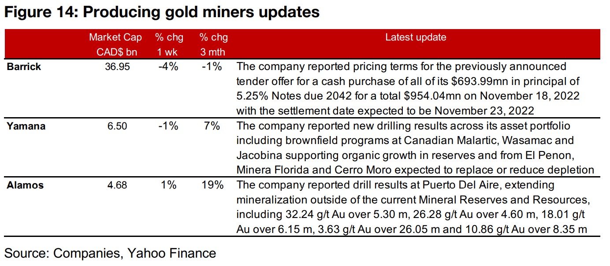Click the % chg 3 mth header
Viewport: 610px width, 266px height.
[214, 44]
